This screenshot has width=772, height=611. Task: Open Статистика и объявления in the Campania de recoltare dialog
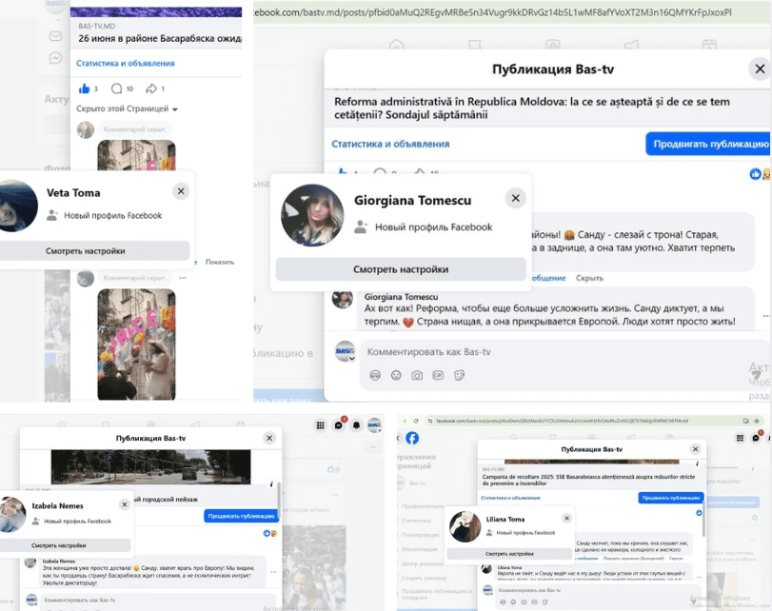click(510, 498)
